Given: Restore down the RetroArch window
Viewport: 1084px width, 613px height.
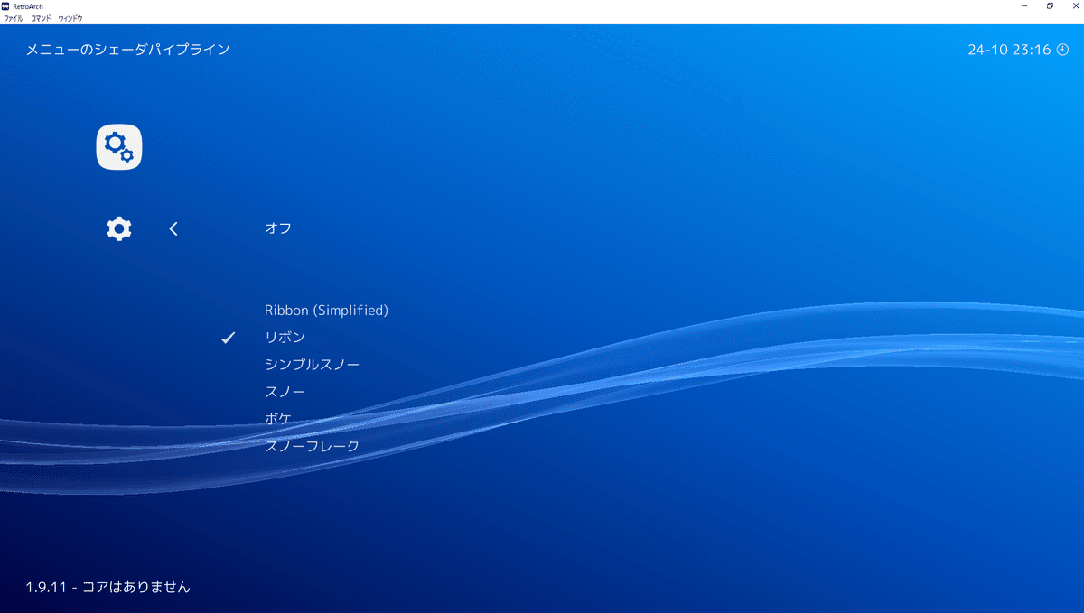Looking at the screenshot, I should click(x=1050, y=5).
